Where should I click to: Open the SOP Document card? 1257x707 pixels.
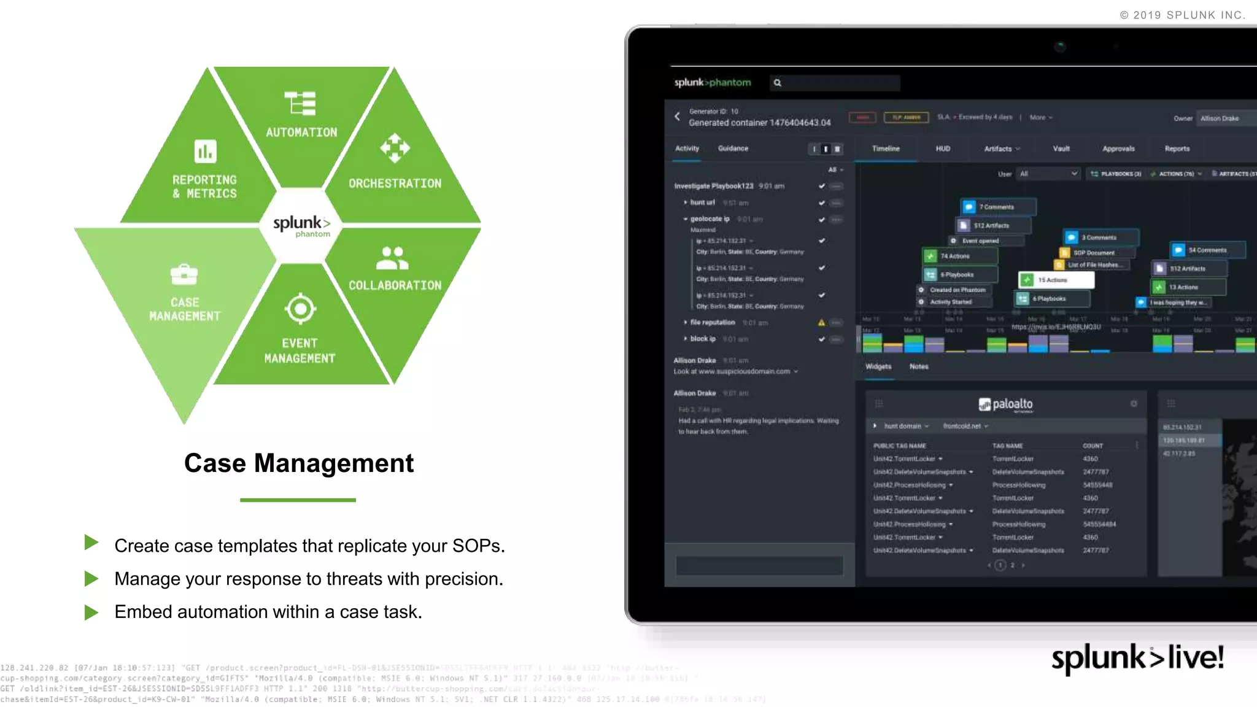(x=1097, y=252)
